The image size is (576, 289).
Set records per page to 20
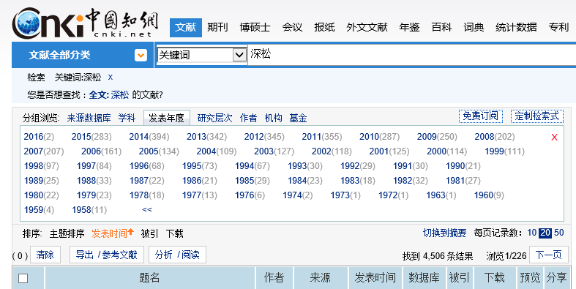[x=545, y=233]
